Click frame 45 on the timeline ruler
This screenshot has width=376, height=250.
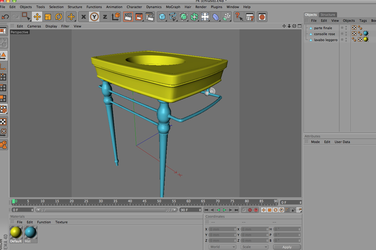pos(144,201)
